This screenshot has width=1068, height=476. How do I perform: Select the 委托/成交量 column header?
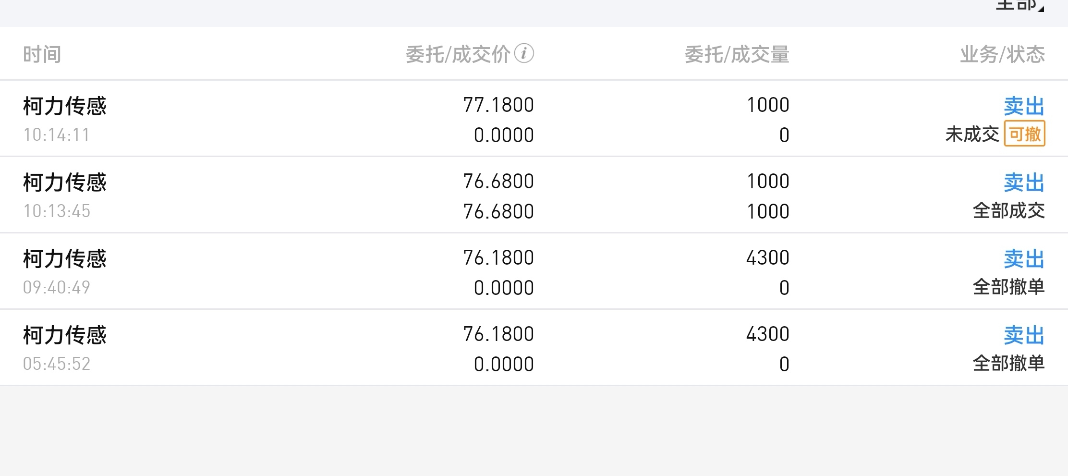(x=737, y=54)
